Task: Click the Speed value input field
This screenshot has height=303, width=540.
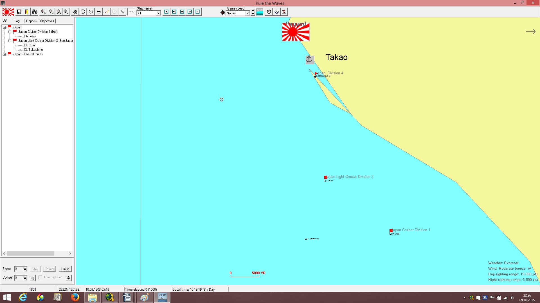Action: [x=19, y=269]
